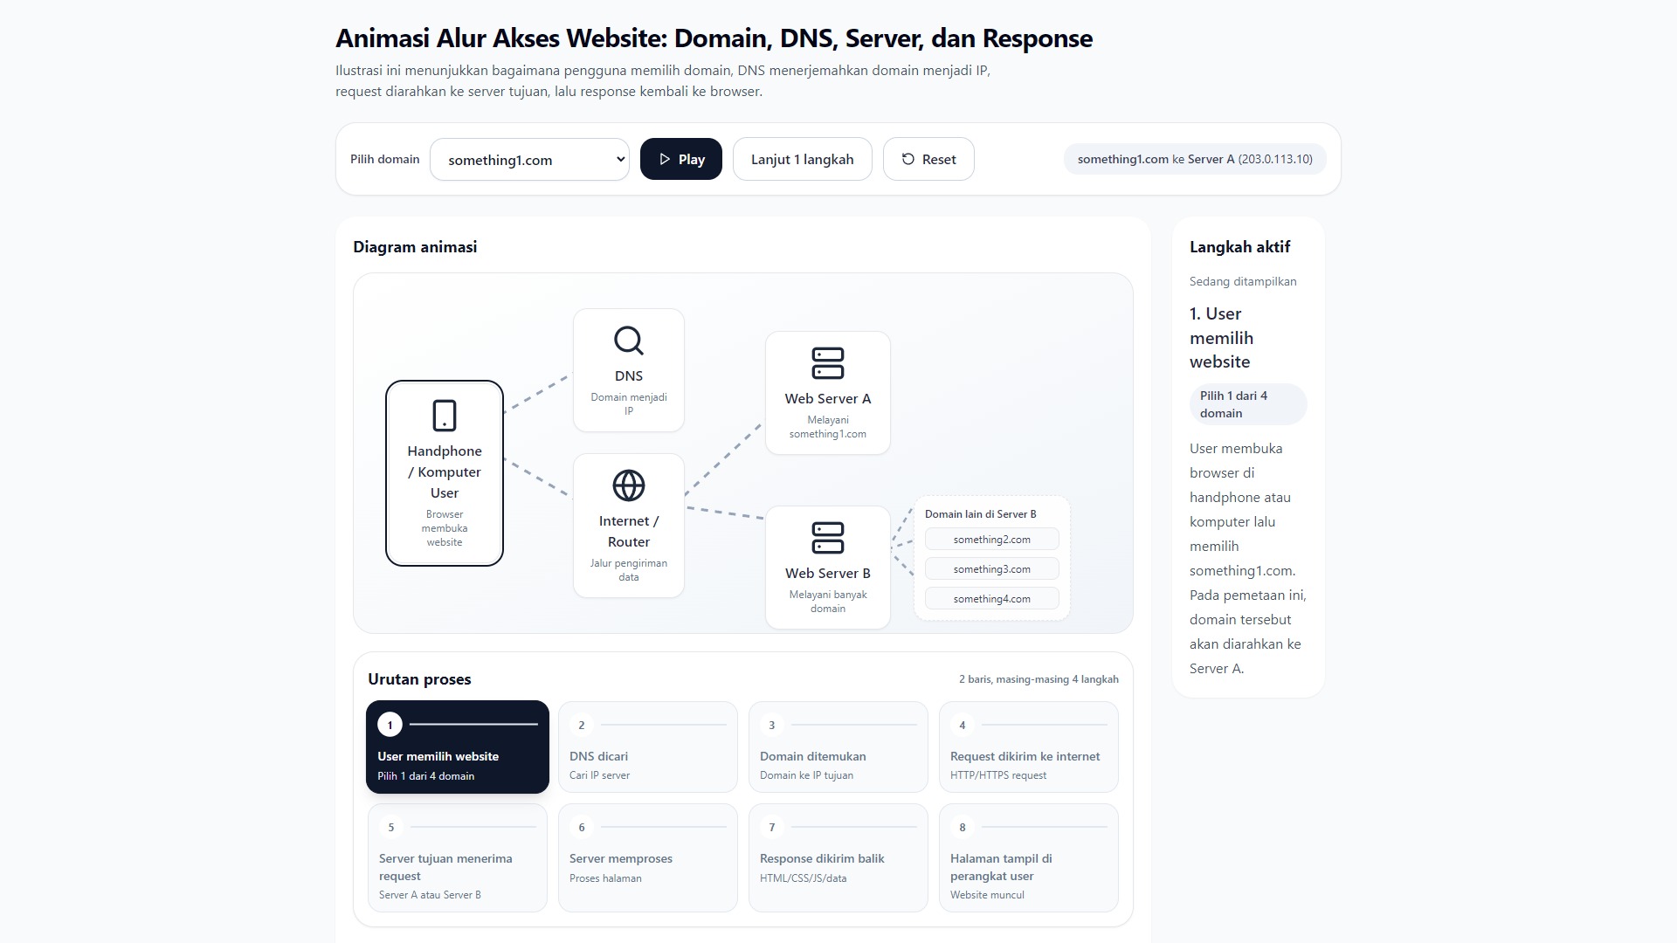
Task: Click the Langkah aktif heading
Action: coord(1239,247)
